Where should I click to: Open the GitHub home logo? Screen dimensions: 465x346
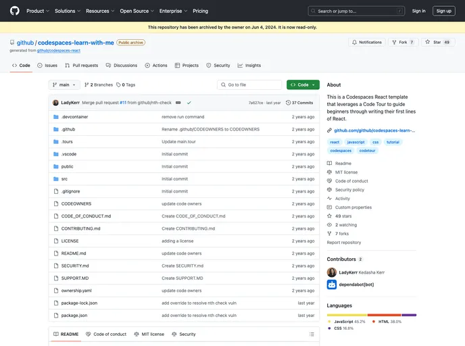coord(15,11)
